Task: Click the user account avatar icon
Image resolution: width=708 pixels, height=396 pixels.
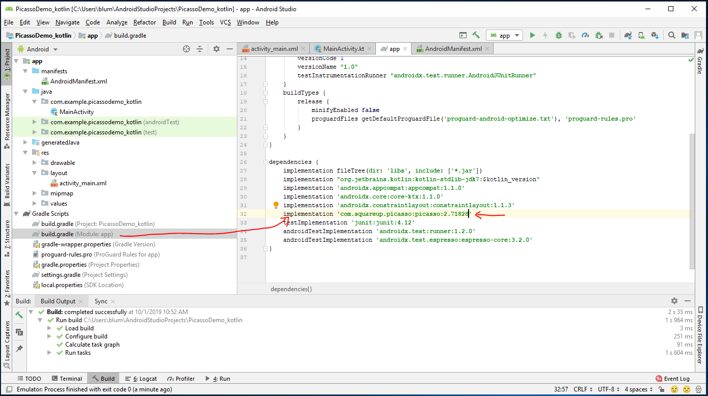Action: 698,35
